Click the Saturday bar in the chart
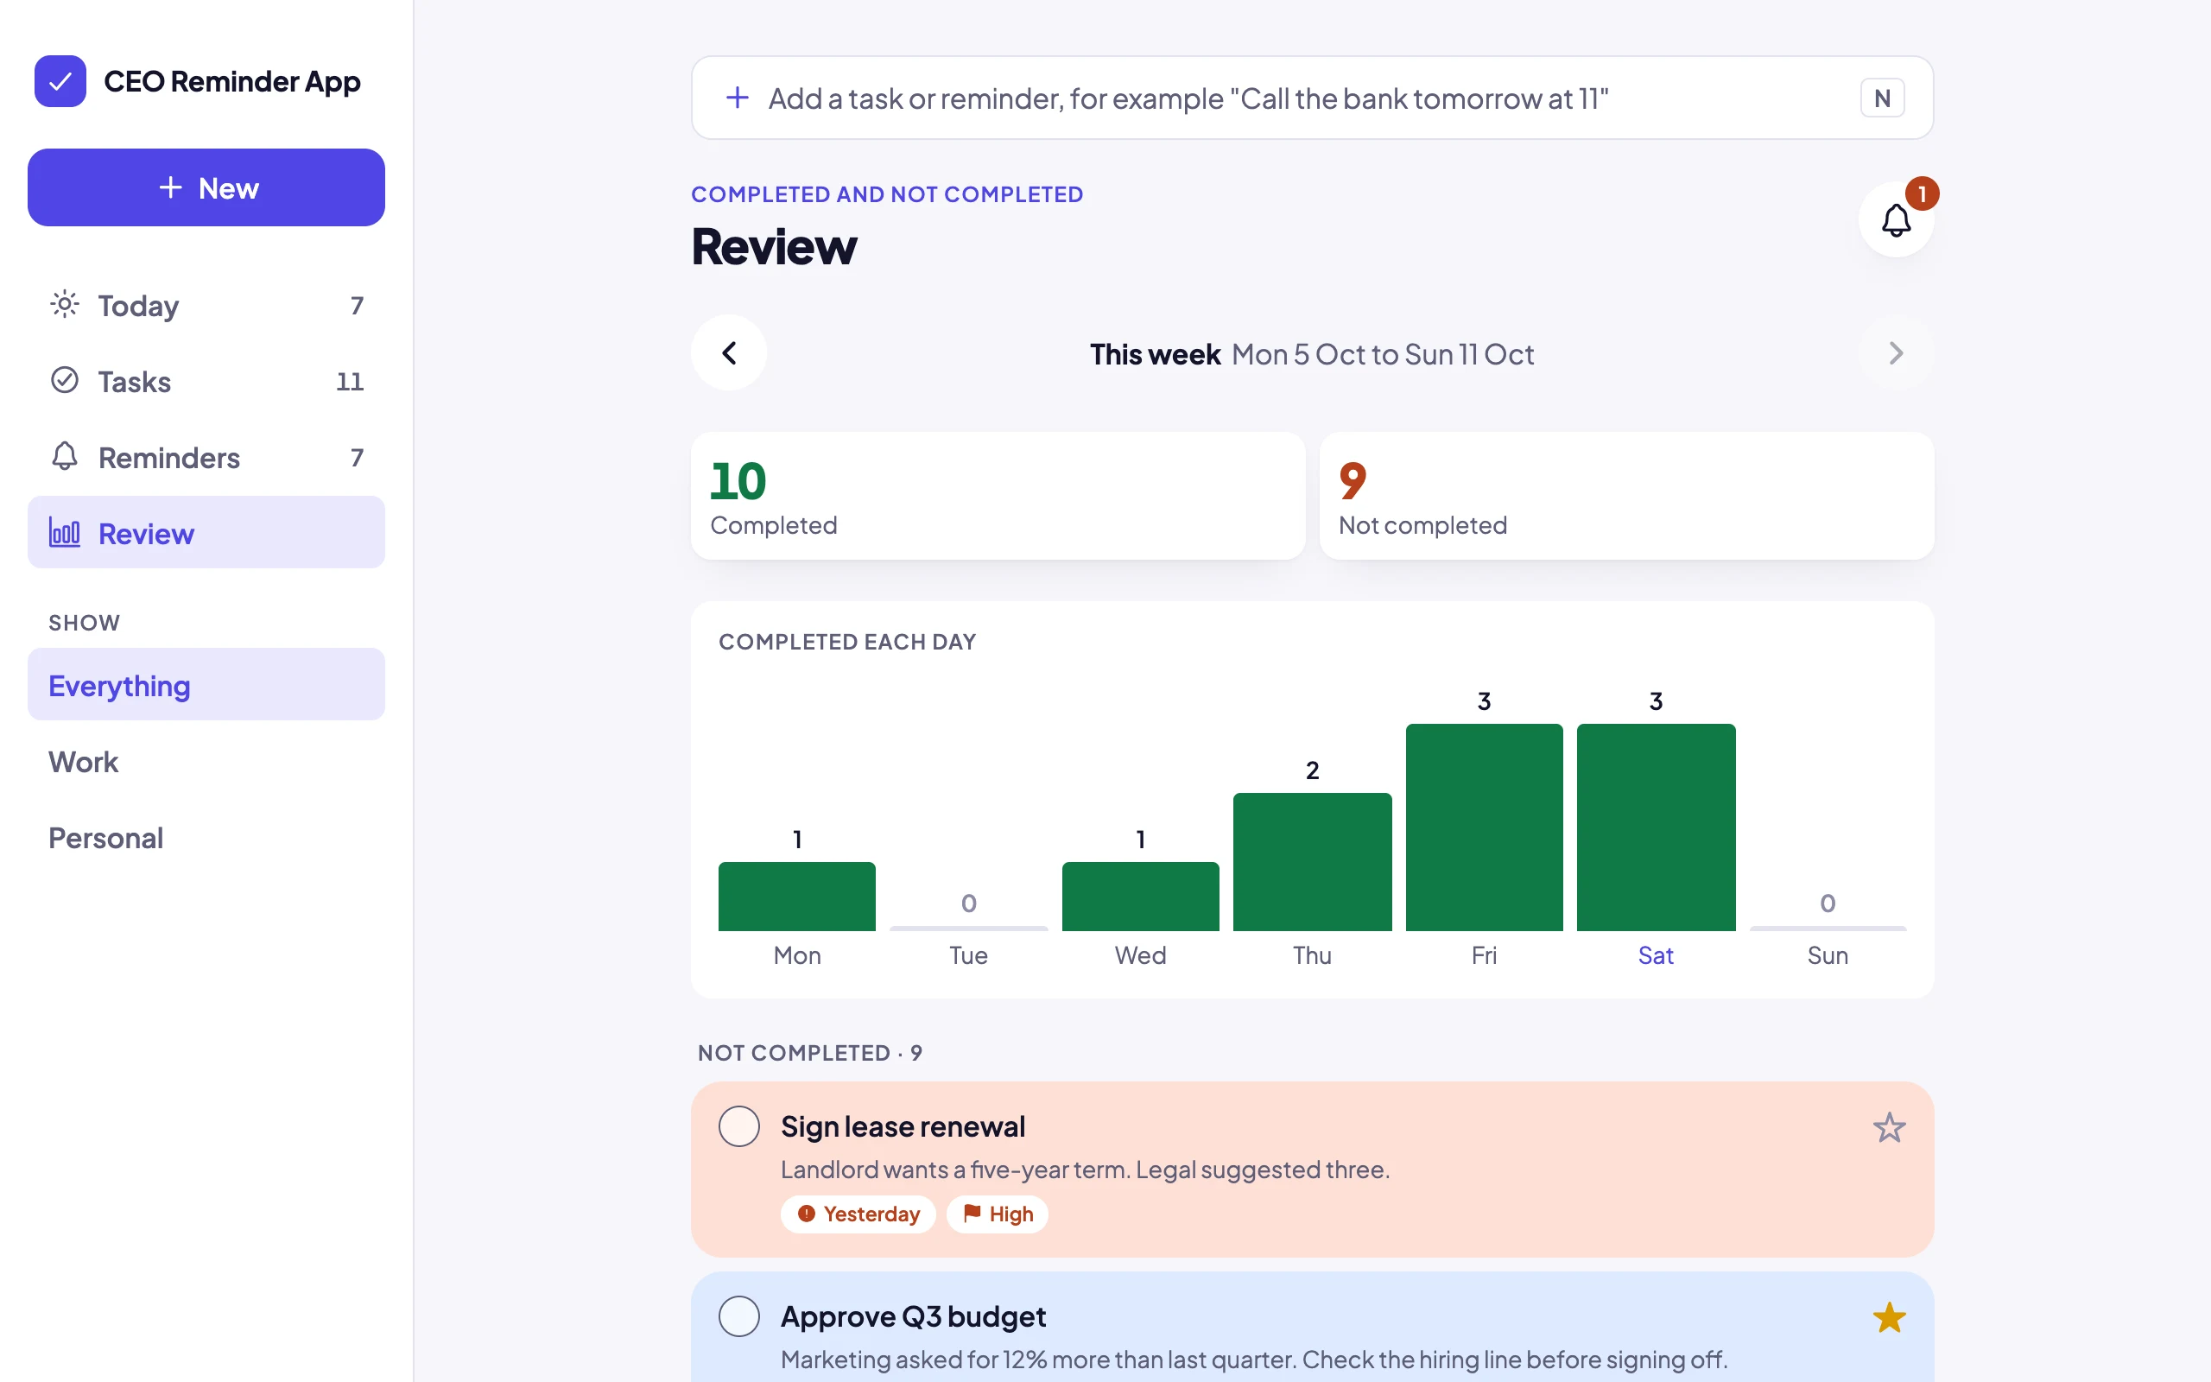 point(1656,827)
